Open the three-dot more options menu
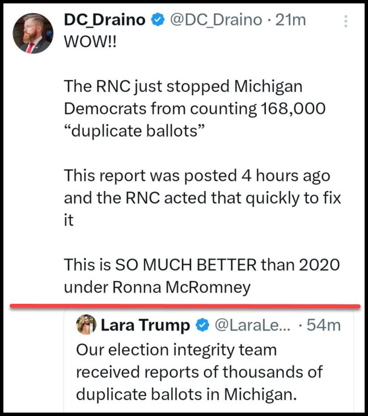 pyautogui.click(x=346, y=22)
